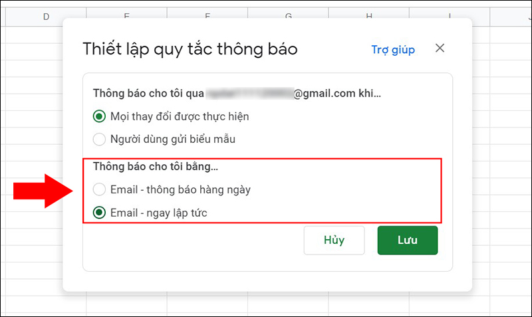The height and width of the screenshot is (317, 532).
Task: Click the dialog title 'Thiết lập quy tắc thông báo'
Action: (190, 49)
